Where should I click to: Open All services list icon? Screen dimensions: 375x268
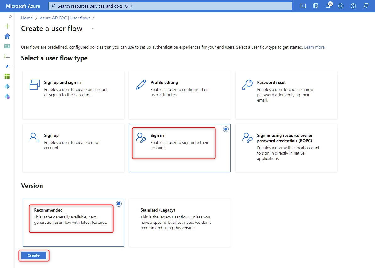pyautogui.click(x=7, y=56)
